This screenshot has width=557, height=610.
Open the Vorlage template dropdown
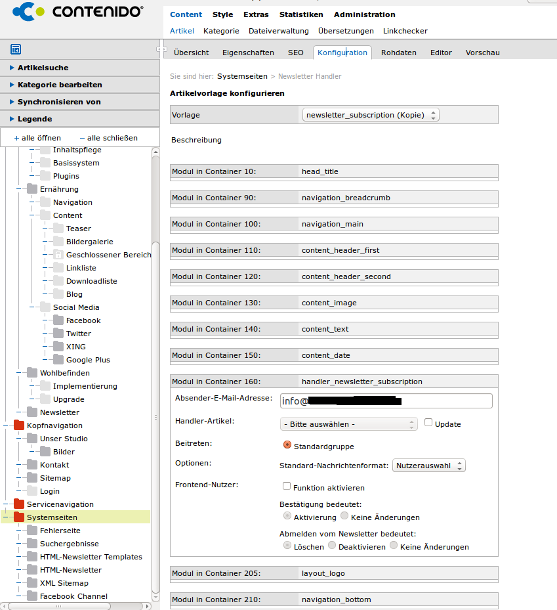[371, 115]
